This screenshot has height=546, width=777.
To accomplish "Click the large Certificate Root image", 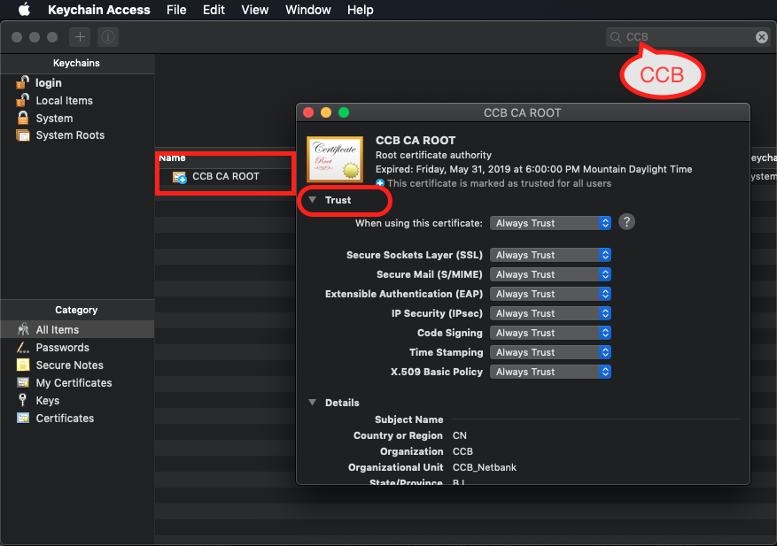I will [x=335, y=159].
